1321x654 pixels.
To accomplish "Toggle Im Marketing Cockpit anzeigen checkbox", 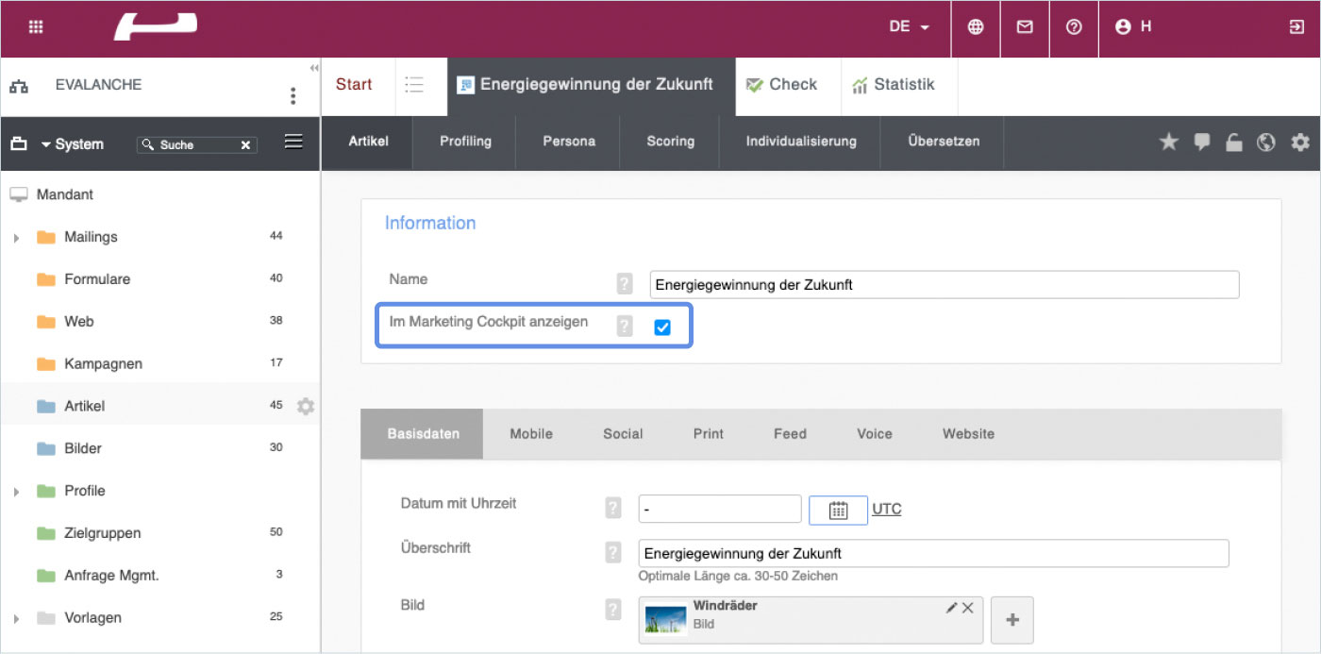I will pos(662,327).
